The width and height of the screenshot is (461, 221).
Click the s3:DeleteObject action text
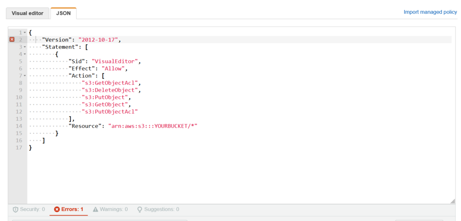click(112, 90)
